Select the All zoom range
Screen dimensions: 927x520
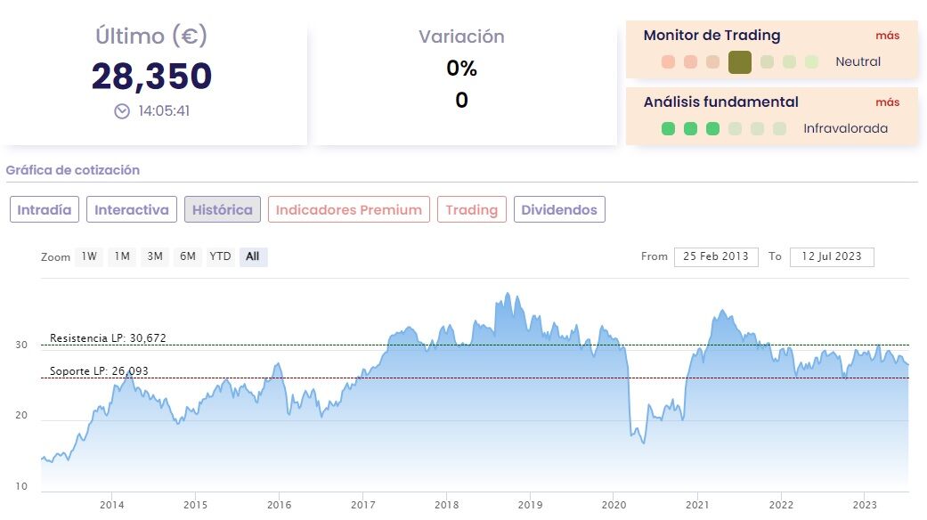click(253, 256)
